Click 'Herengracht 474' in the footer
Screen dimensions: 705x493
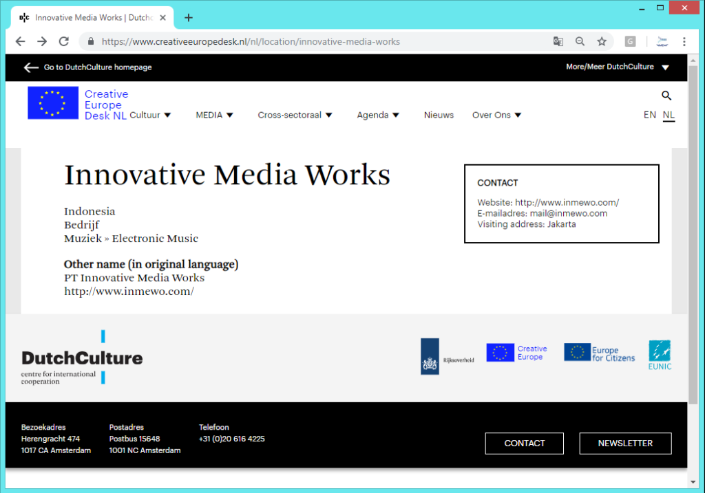(x=50, y=439)
